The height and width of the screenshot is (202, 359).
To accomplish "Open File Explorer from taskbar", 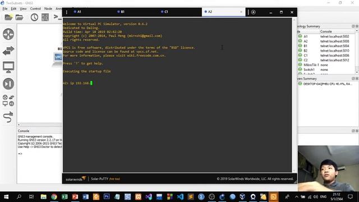I will [44, 197].
